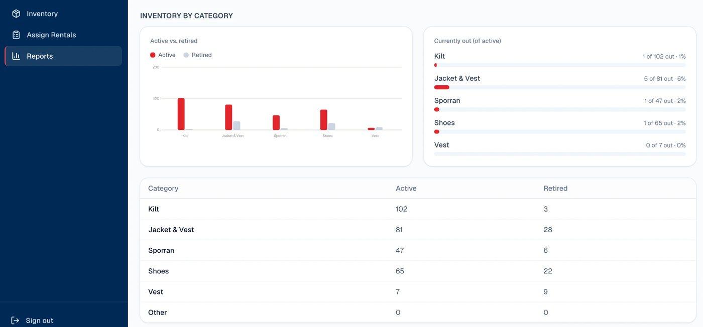The height and width of the screenshot is (327, 703).
Task: Click the Vest active value 7
Action: [x=398, y=292]
